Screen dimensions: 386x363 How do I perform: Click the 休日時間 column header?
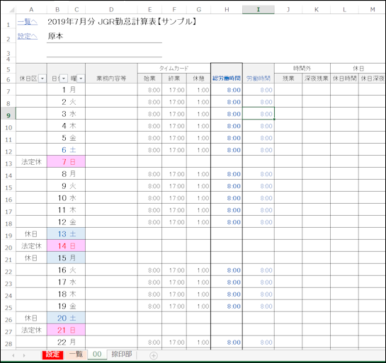344,79
